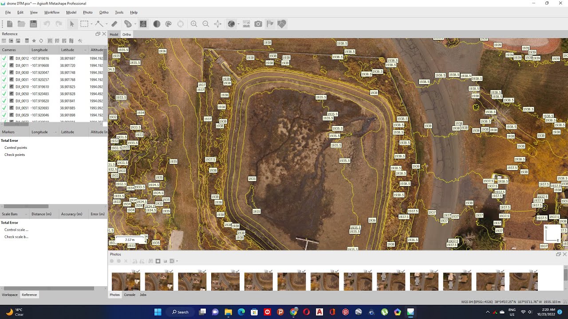
Task: Sort by the Cameras column header
Action: click(15, 50)
